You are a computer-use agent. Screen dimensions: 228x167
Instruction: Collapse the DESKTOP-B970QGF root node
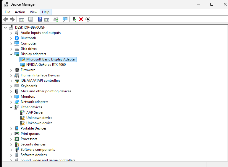[6, 27]
